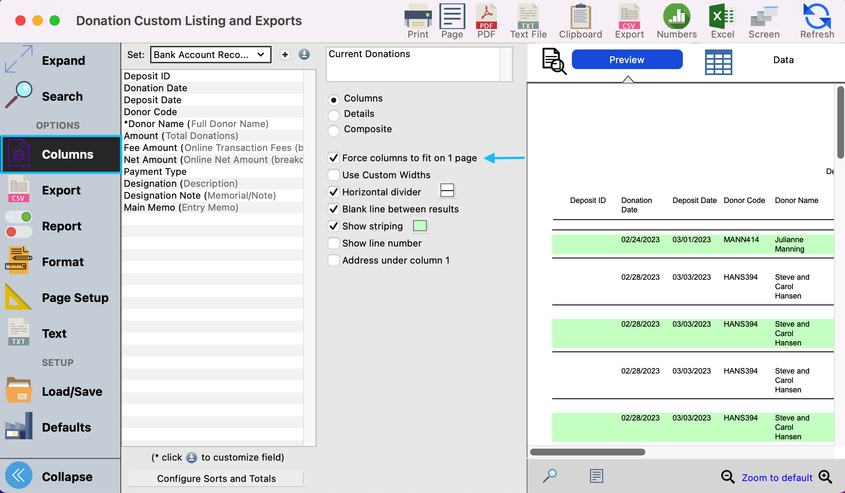Click Zoom to default link
This screenshot has height=493, width=845.
click(x=777, y=478)
